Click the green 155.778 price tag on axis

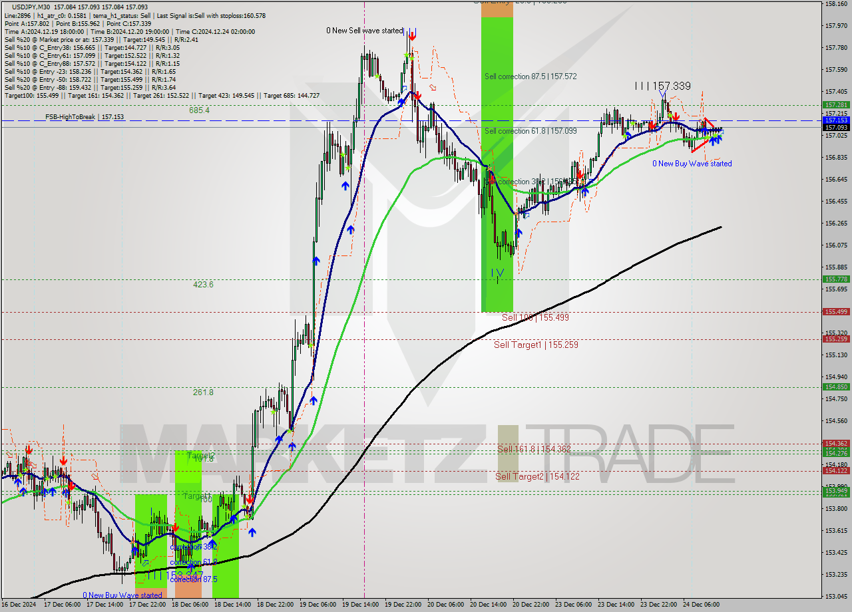tap(836, 279)
